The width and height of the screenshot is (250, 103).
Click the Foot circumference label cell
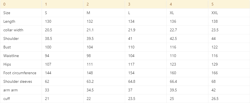click(x=21, y=73)
